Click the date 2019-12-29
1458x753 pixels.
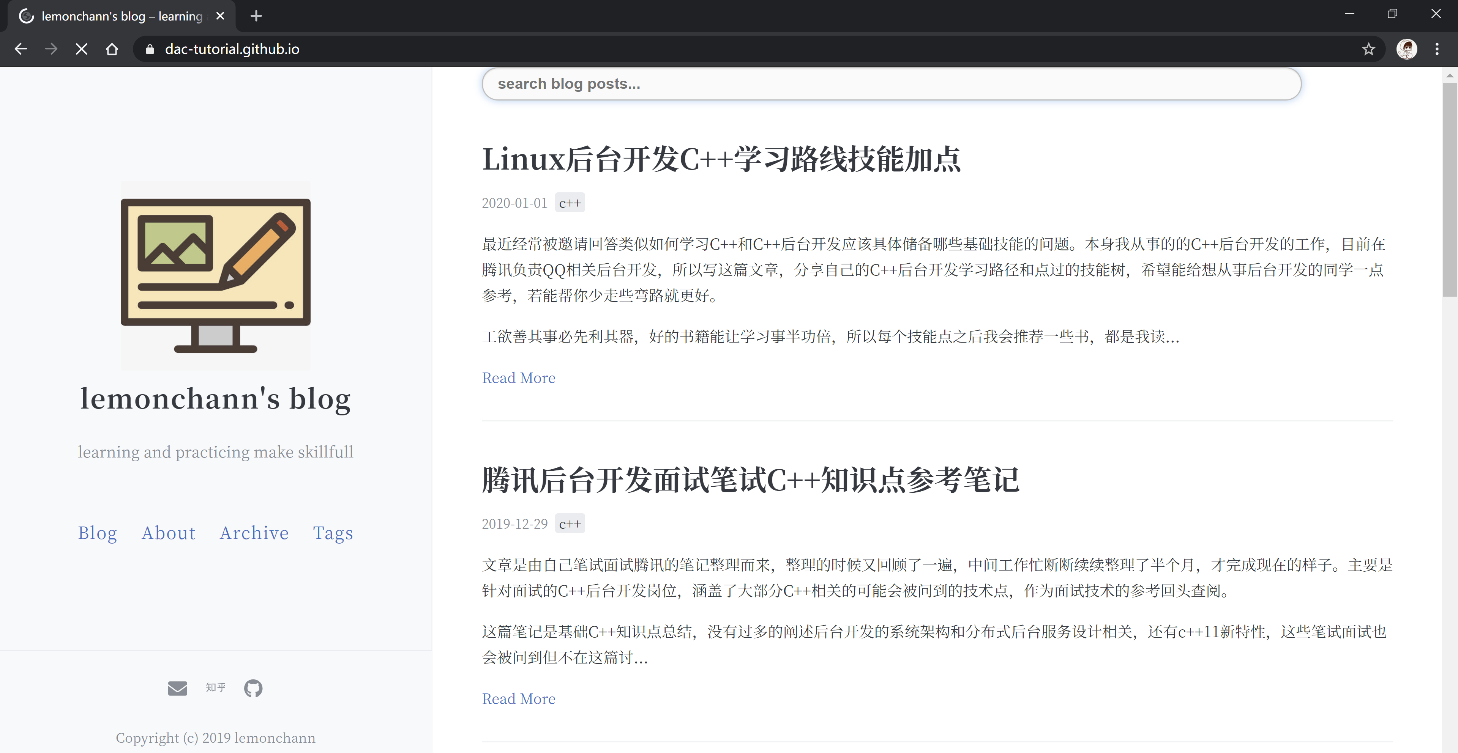514,523
